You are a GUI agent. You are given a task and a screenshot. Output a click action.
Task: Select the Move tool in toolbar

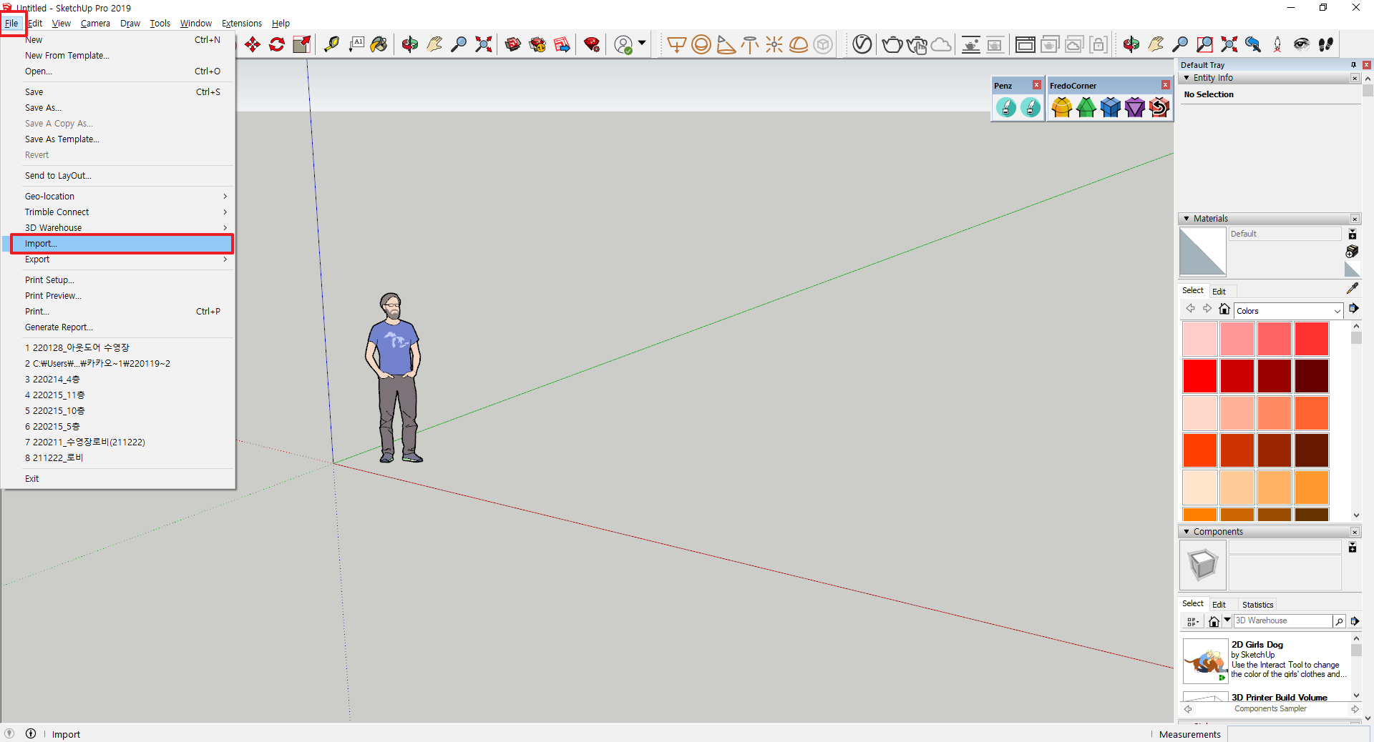pyautogui.click(x=253, y=45)
